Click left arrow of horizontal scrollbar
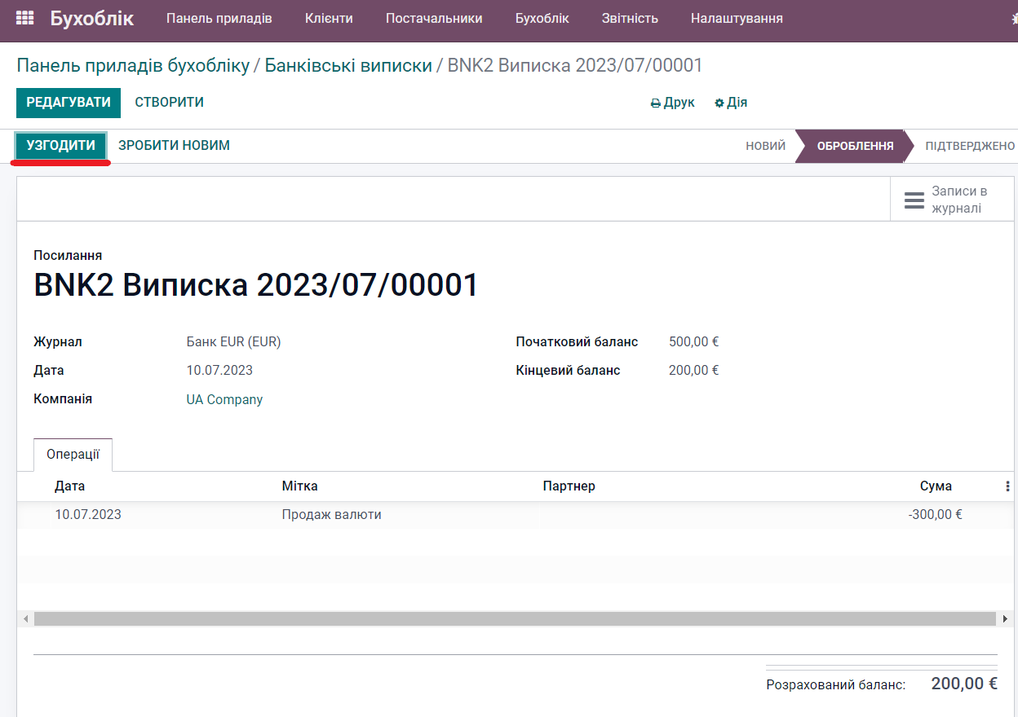The width and height of the screenshot is (1018, 717). tap(25, 619)
